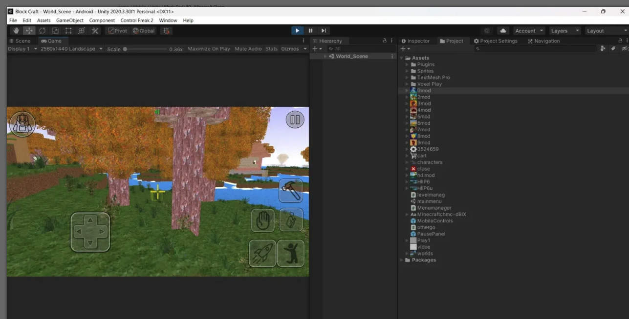This screenshot has height=319, width=629.
Task: Open the Control Freak 2 menu
Action: (137, 20)
